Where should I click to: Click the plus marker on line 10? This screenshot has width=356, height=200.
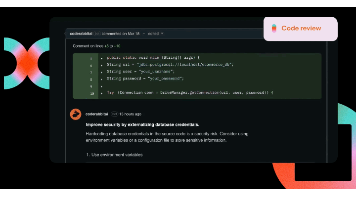101,93
